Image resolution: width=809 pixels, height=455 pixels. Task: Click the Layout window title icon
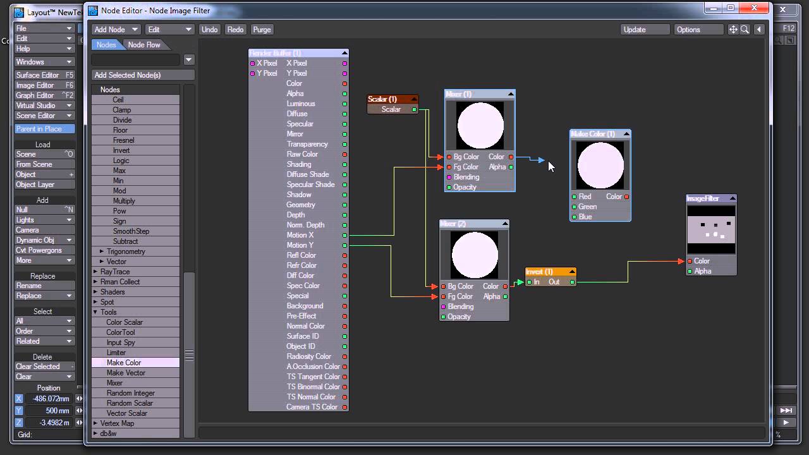tap(20, 12)
